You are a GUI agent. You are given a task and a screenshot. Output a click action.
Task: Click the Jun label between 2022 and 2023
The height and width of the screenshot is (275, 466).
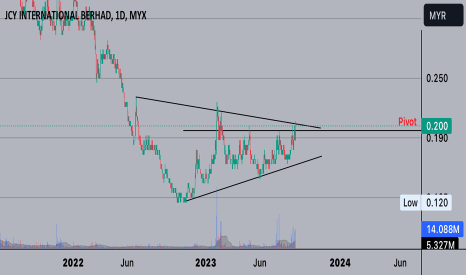point(127,263)
